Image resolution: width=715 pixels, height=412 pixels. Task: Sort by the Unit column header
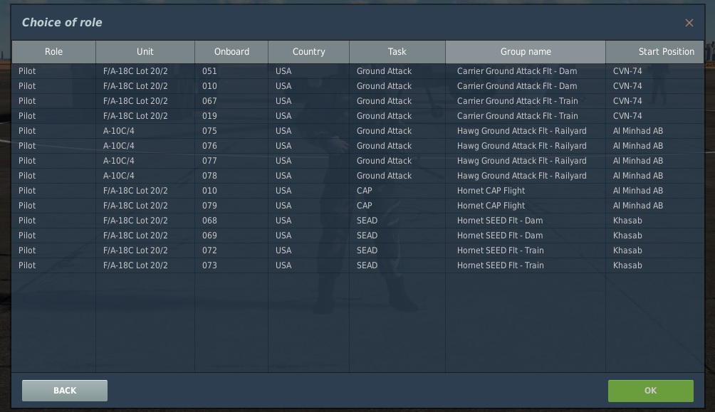(x=145, y=51)
